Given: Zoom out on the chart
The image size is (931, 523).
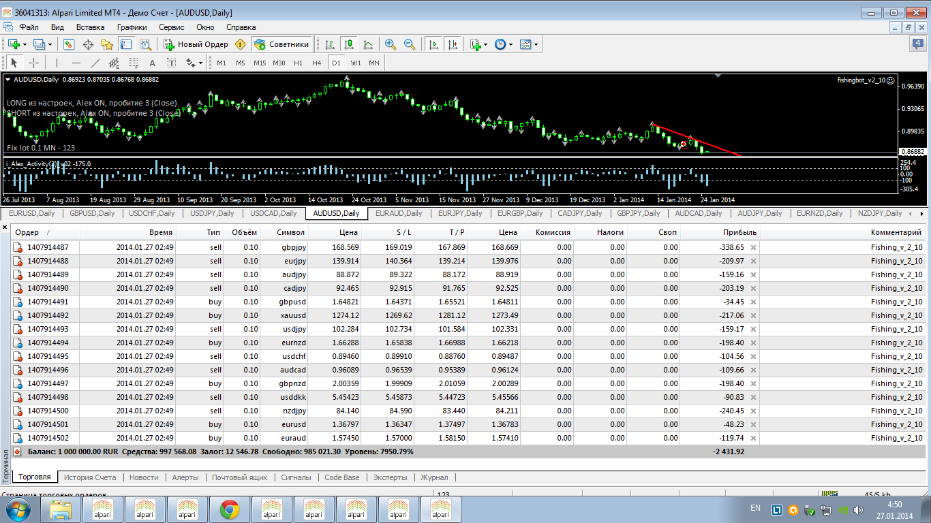Looking at the screenshot, I should pyautogui.click(x=410, y=44).
